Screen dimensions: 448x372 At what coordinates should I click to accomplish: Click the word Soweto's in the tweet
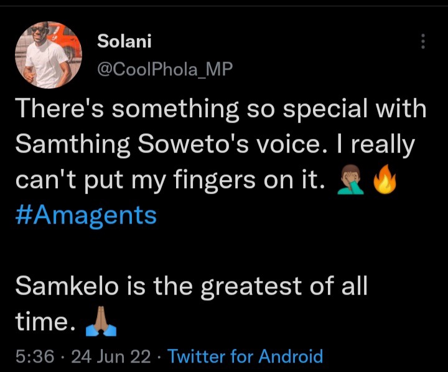(194, 143)
